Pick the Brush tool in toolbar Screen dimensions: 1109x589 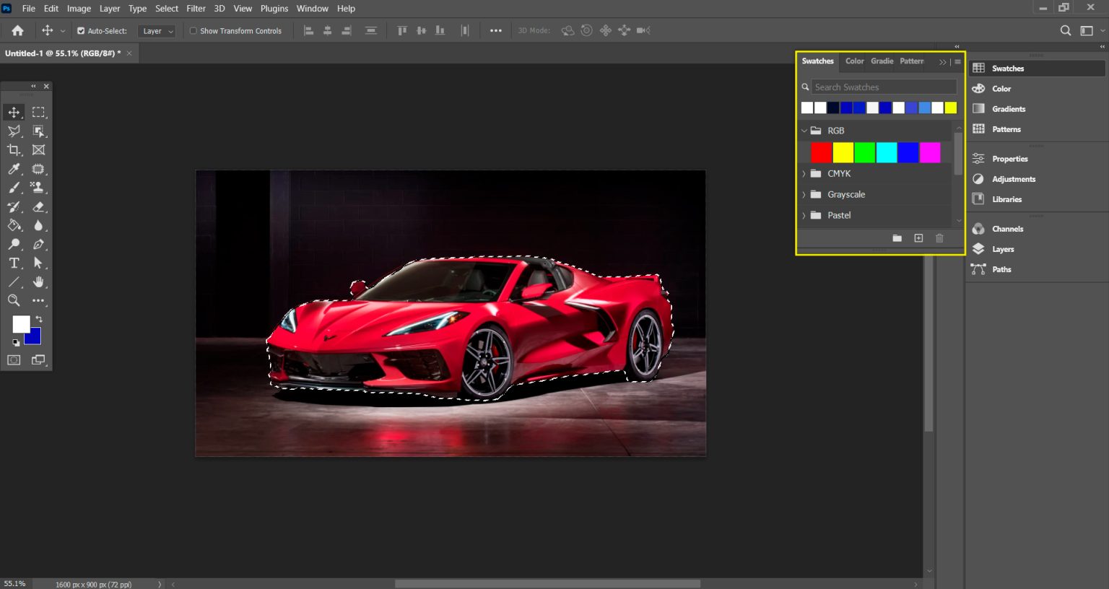14,188
